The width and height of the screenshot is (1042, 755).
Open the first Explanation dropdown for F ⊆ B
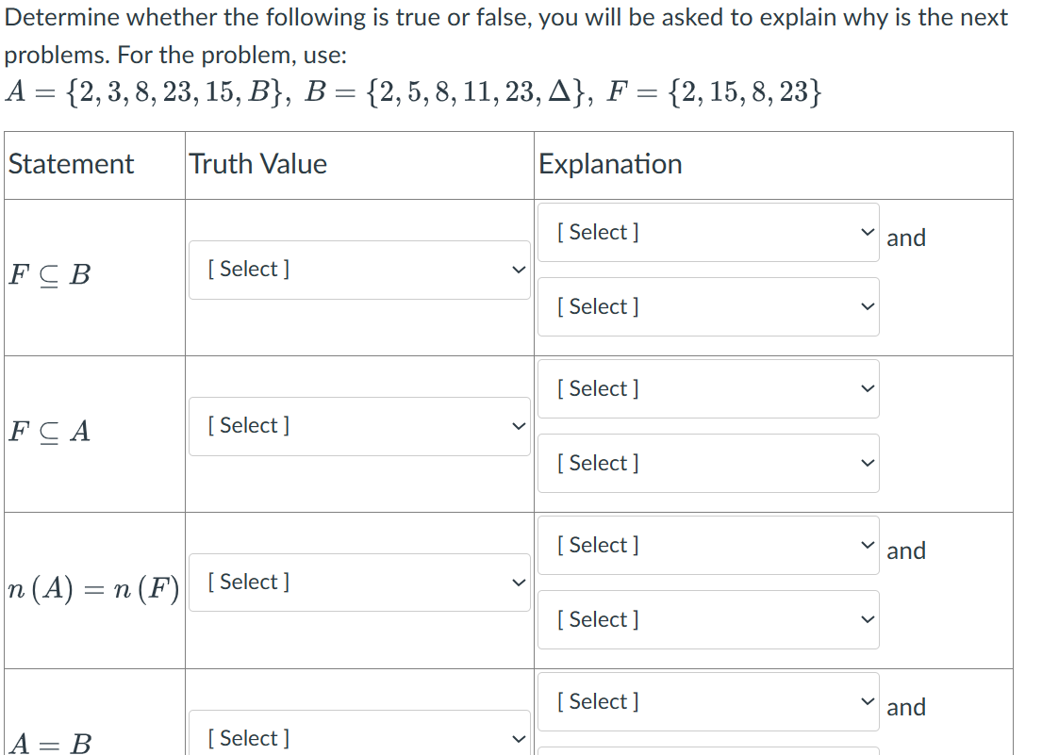point(707,232)
